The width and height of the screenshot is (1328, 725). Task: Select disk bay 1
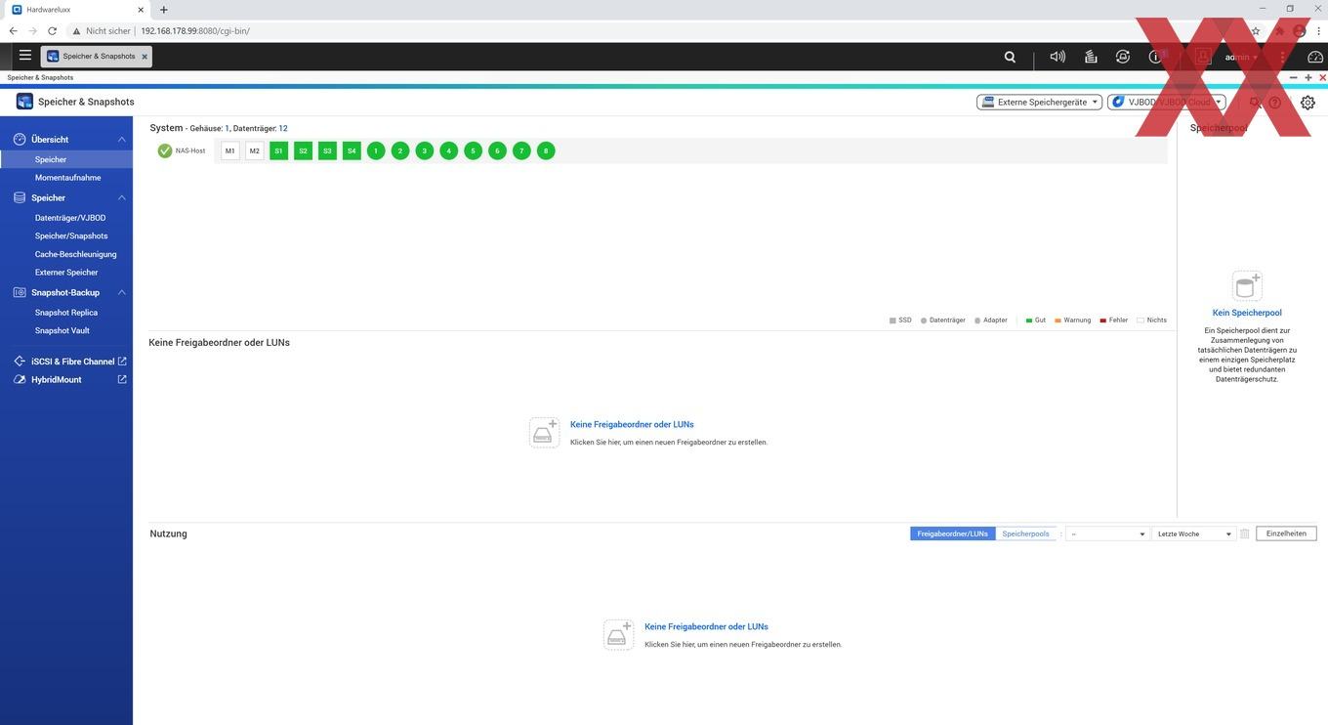[x=376, y=150]
